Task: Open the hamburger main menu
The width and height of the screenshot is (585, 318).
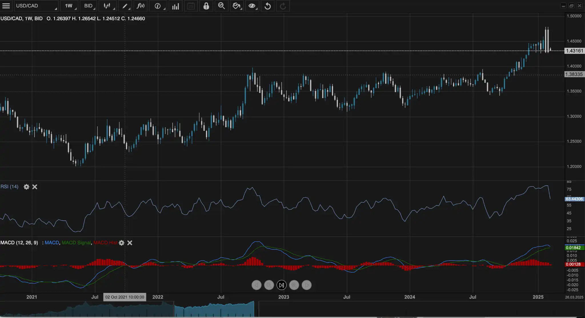Action: click(6, 6)
